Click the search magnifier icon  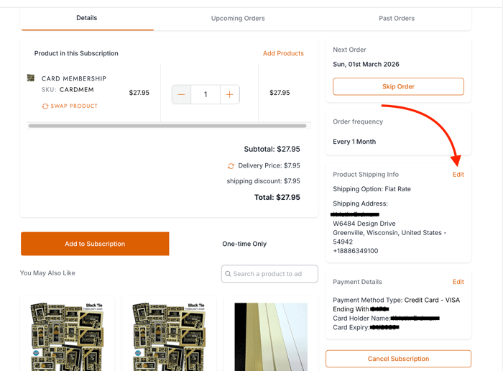point(229,274)
